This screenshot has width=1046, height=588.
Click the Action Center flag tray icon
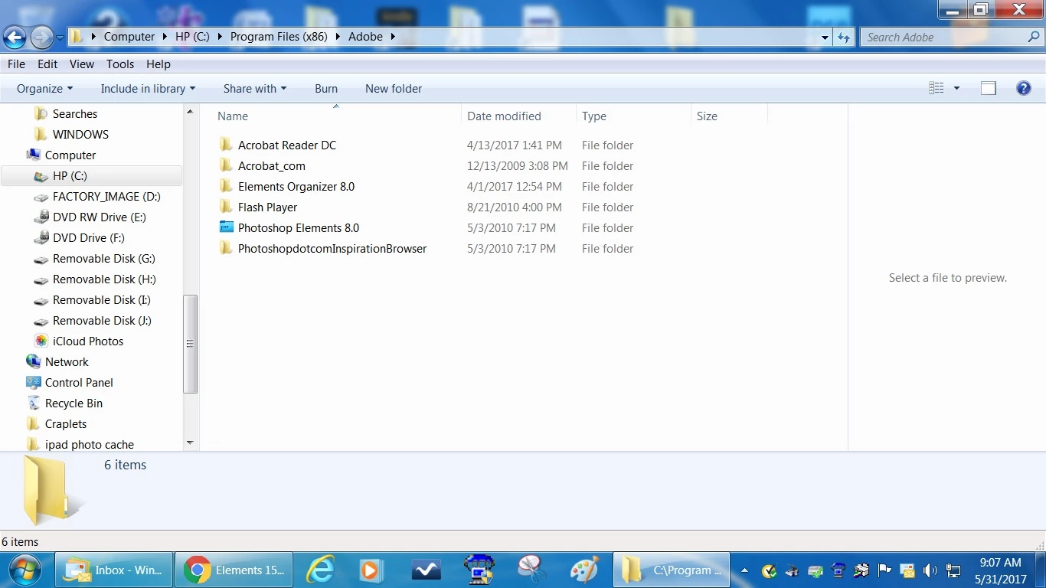884,570
